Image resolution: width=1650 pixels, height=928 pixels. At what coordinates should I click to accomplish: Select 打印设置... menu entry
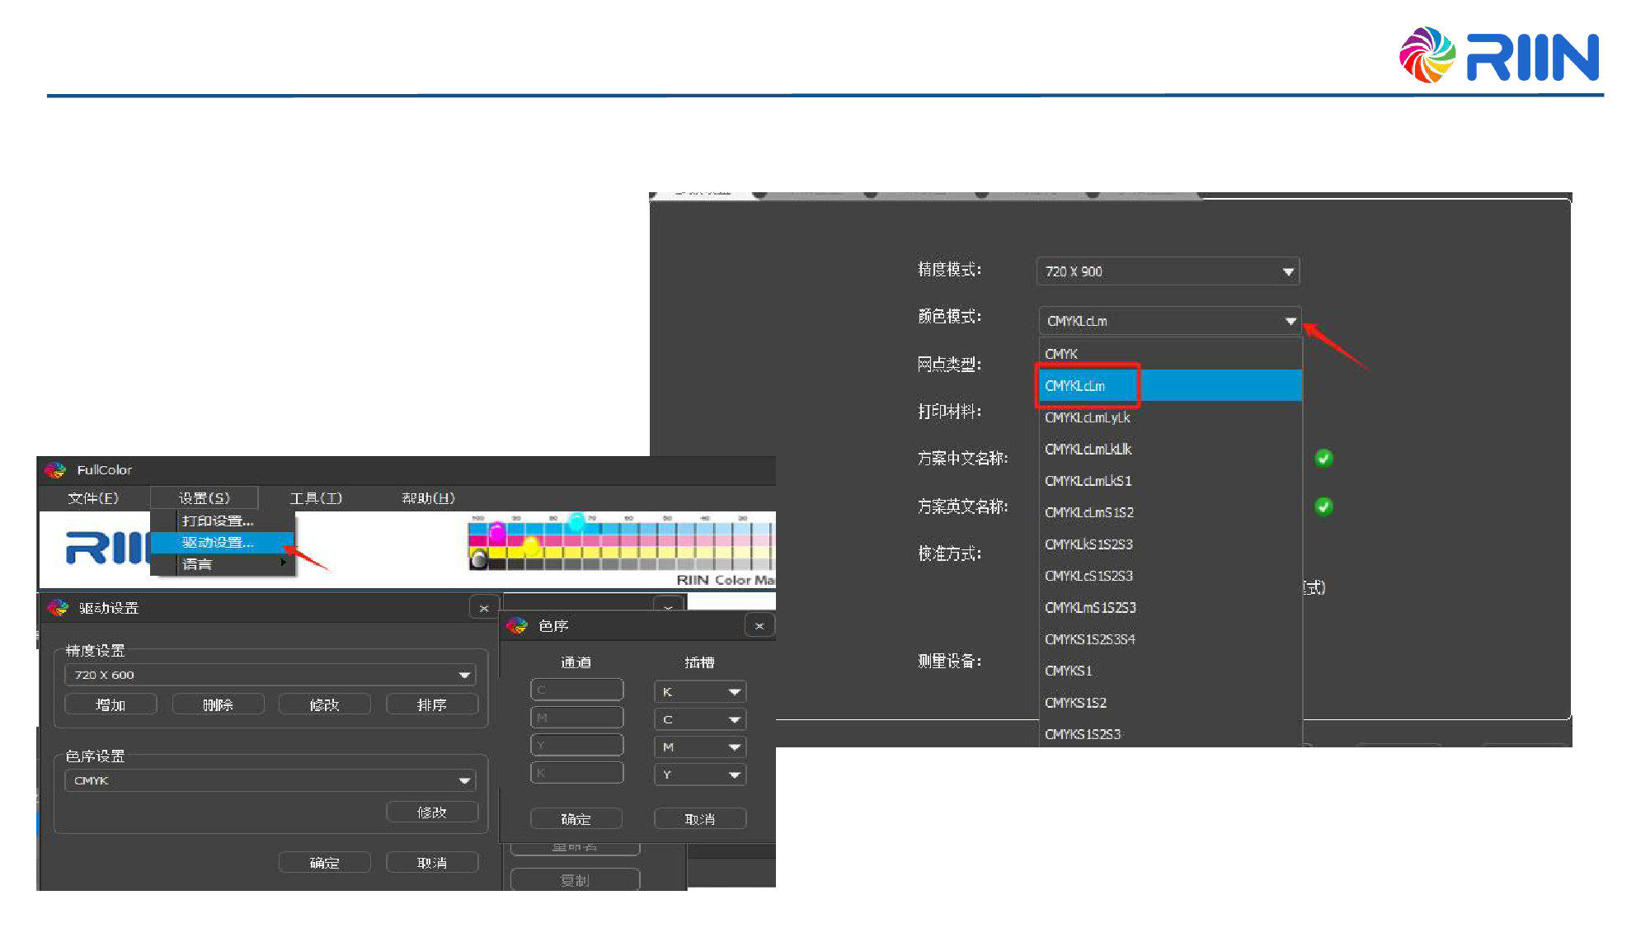coord(218,521)
